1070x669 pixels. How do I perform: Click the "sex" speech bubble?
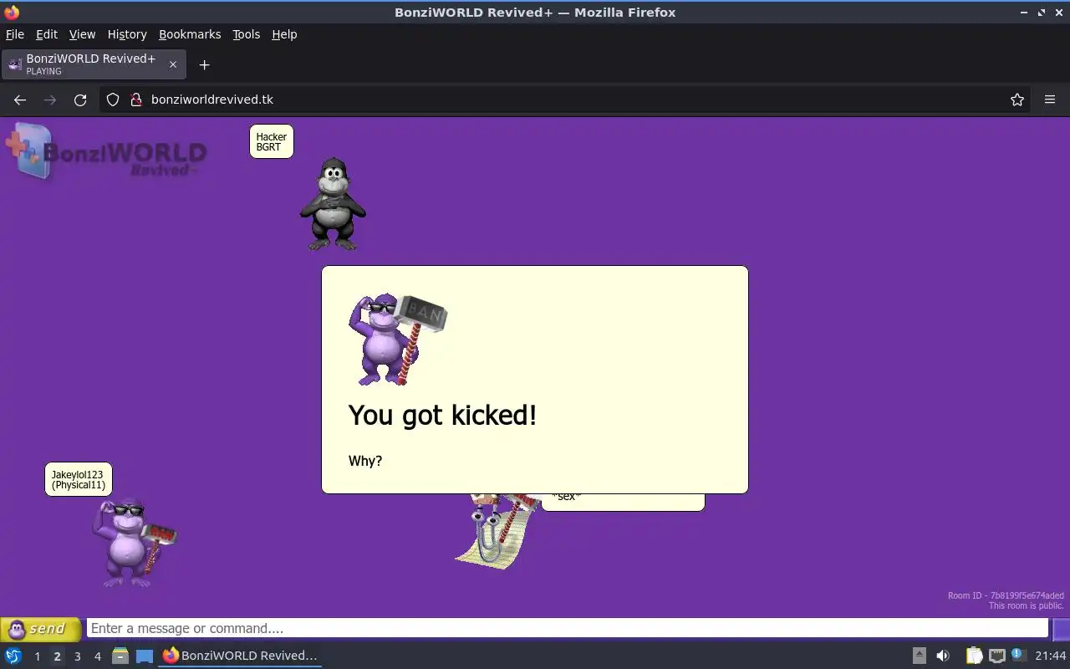(623, 502)
